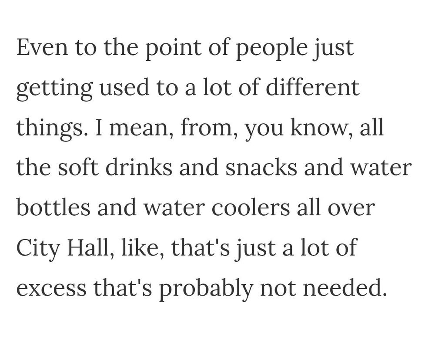435x339 pixels.
Task: Click the word "things." ending the sentence
Action: (x=50, y=129)
